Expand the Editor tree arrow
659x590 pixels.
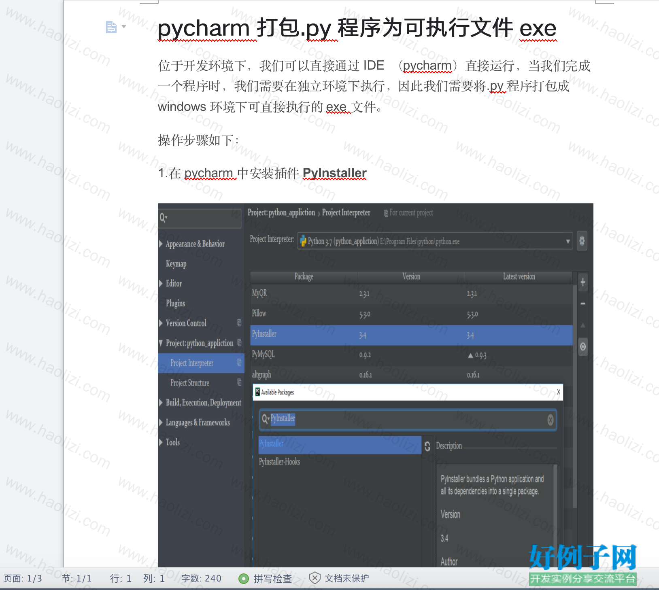click(161, 283)
